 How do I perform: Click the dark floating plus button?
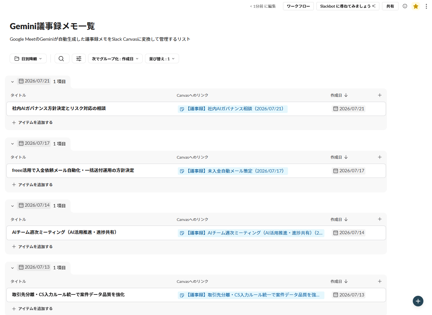[x=418, y=301]
